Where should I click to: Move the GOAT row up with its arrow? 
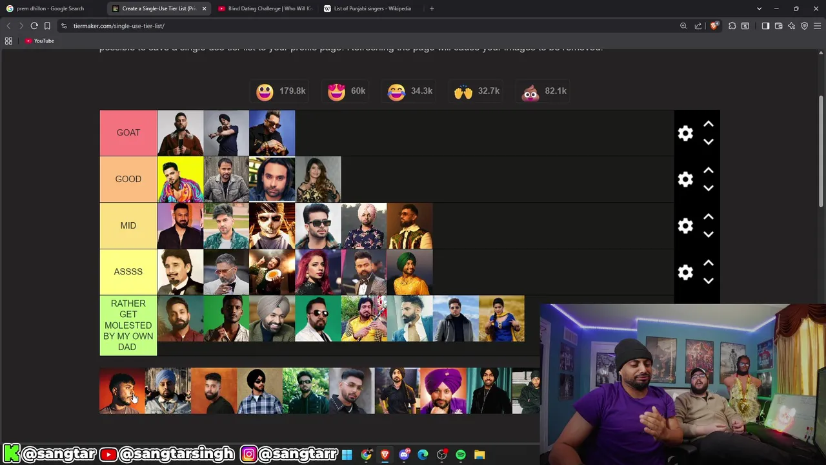(709, 124)
